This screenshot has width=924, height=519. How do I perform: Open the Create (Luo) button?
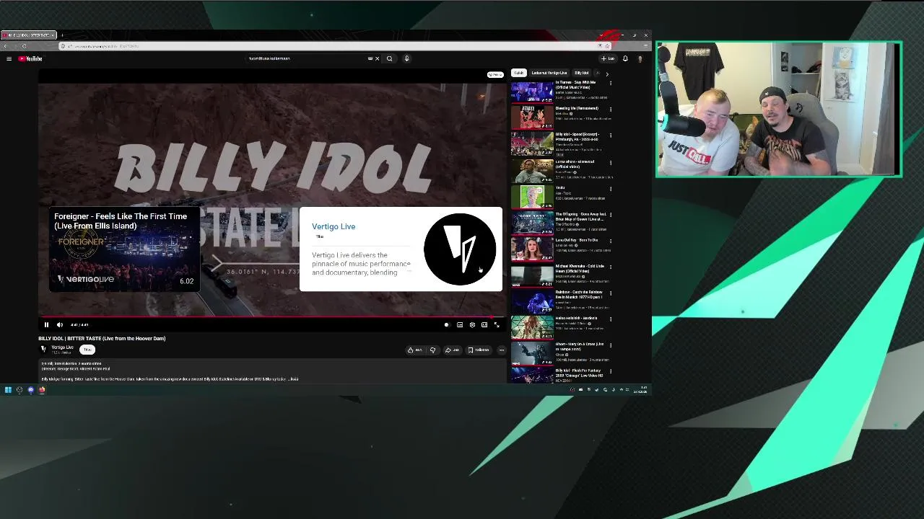608,58
